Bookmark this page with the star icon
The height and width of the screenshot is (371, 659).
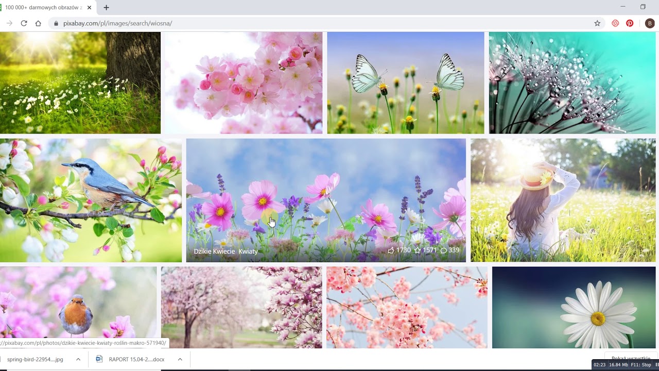597,23
